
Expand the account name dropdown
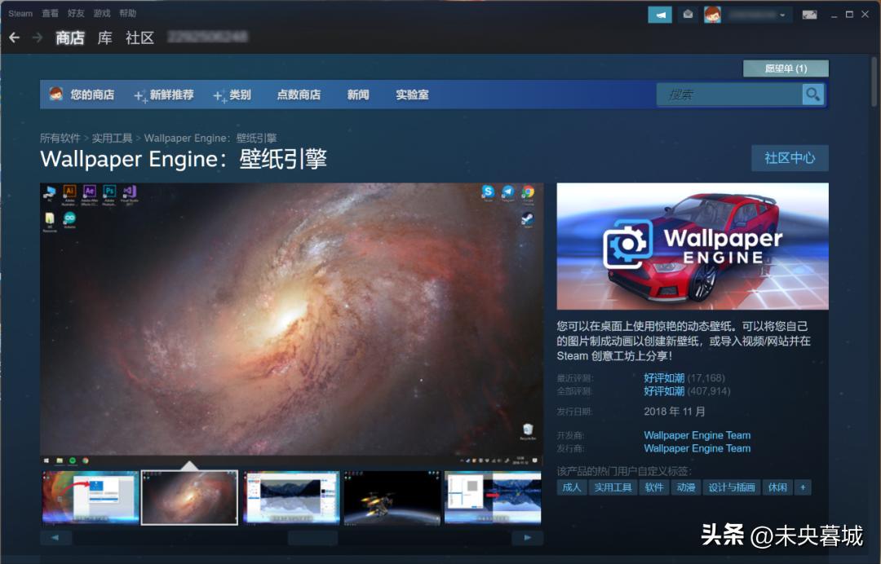click(759, 15)
